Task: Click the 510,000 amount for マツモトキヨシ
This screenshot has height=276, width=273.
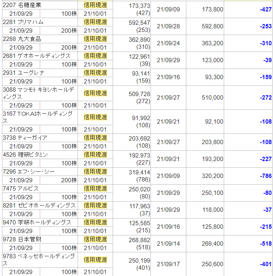Action: [x=212, y=98]
